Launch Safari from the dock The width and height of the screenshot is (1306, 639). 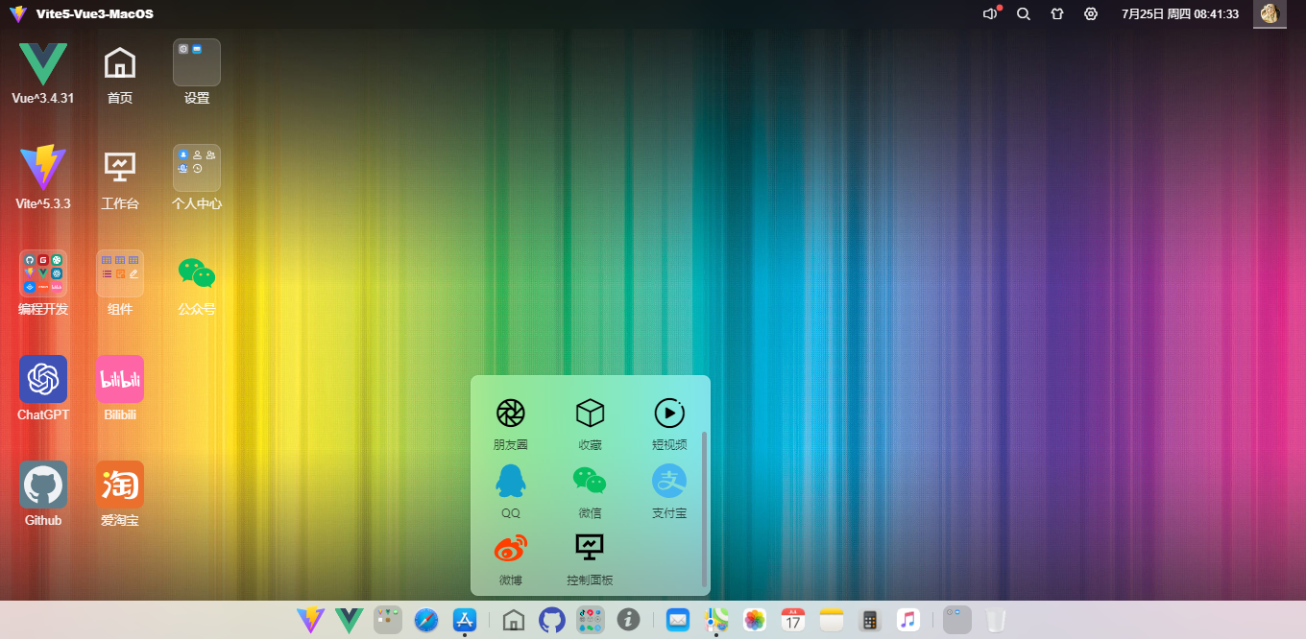[x=426, y=620]
